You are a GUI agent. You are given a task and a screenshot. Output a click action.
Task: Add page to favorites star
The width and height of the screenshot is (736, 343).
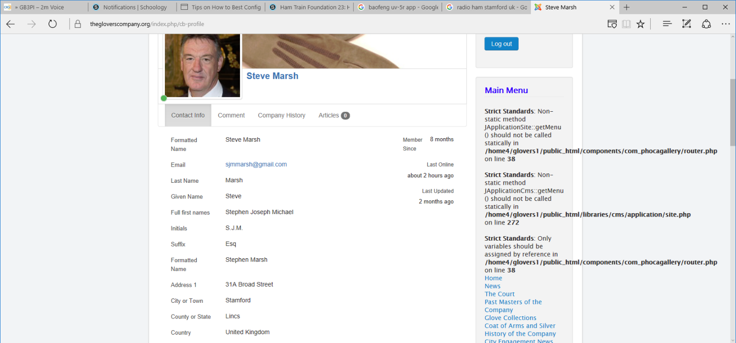[x=640, y=24]
